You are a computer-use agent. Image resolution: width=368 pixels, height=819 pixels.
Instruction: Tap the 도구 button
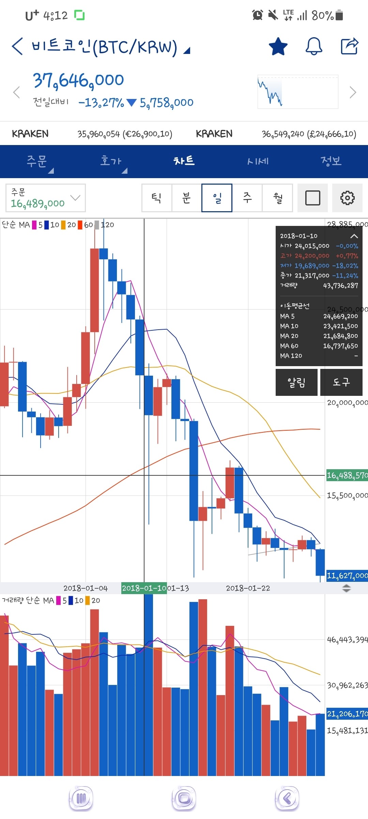(341, 382)
